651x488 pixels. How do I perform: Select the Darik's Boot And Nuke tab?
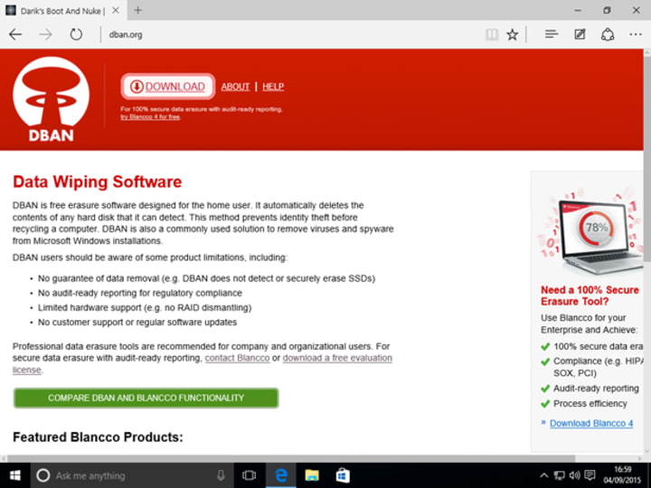point(61,10)
